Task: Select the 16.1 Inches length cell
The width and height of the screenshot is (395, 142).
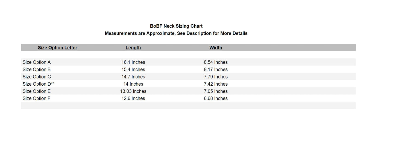Action: pos(133,62)
